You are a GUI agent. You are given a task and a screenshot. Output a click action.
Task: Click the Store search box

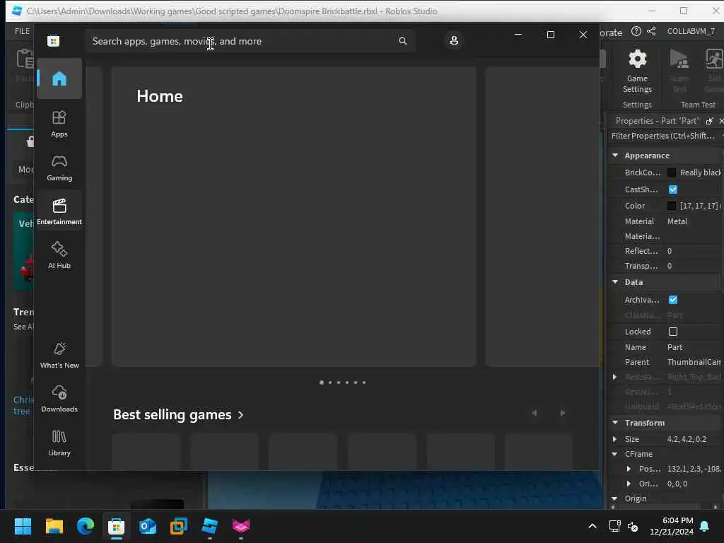250,41
